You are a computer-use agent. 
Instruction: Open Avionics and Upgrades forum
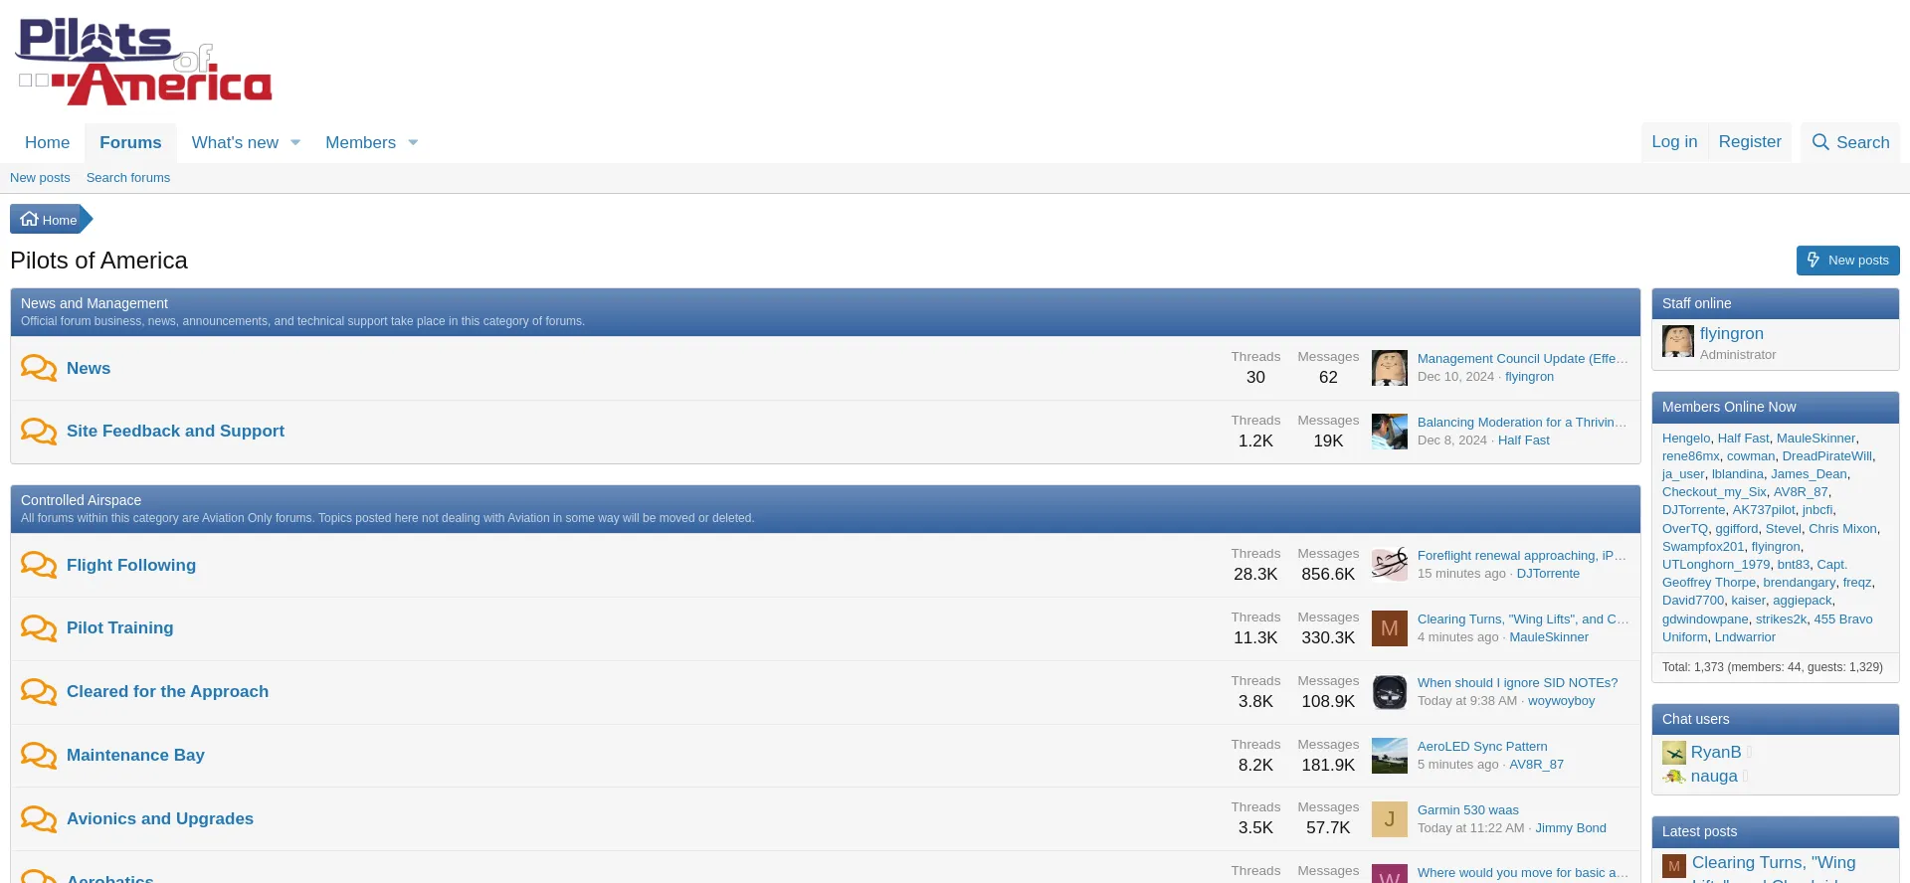160,818
